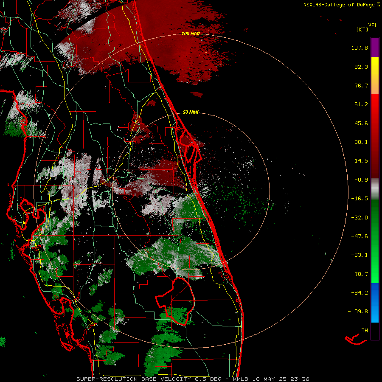Click the Super-Resolution Base Velocity caption text
382x382 pixels.
193,379
